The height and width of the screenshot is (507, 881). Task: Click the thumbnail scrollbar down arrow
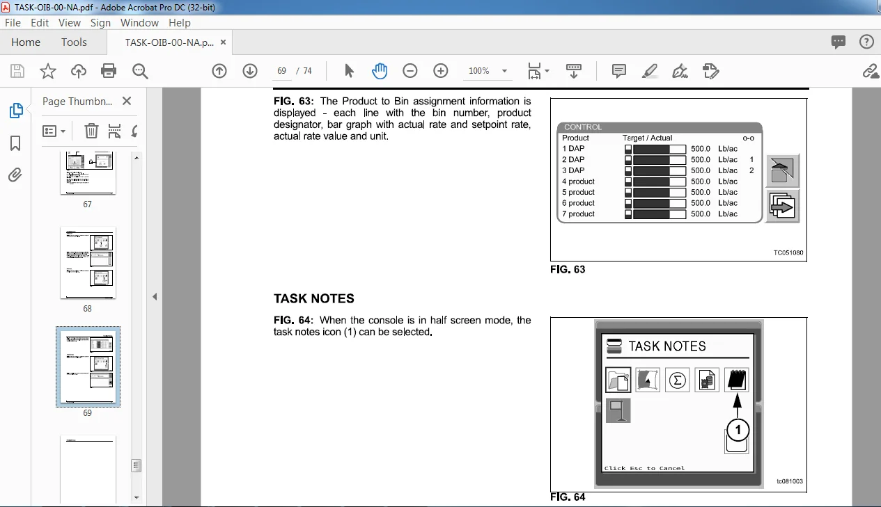tap(137, 498)
